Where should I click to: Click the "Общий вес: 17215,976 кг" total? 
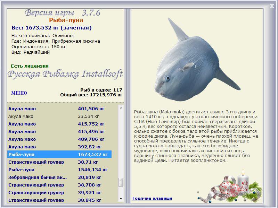coord(91,95)
